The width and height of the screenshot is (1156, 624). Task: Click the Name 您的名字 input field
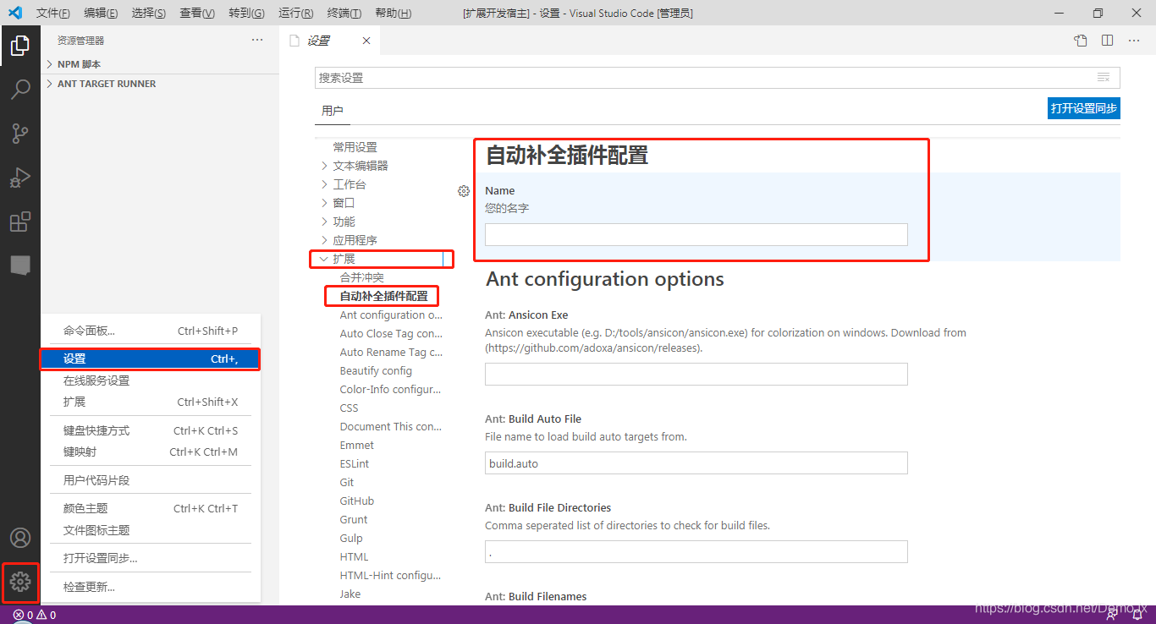click(696, 234)
